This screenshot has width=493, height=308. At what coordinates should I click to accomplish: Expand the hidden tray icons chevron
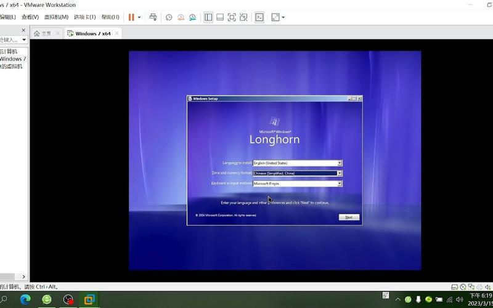[x=397, y=299]
